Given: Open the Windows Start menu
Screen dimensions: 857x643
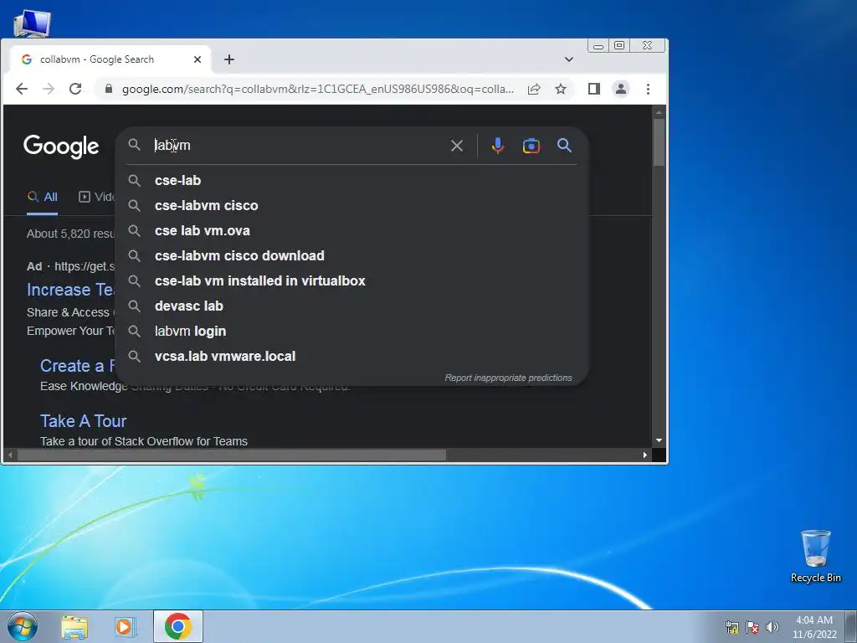Looking at the screenshot, I should [x=23, y=626].
